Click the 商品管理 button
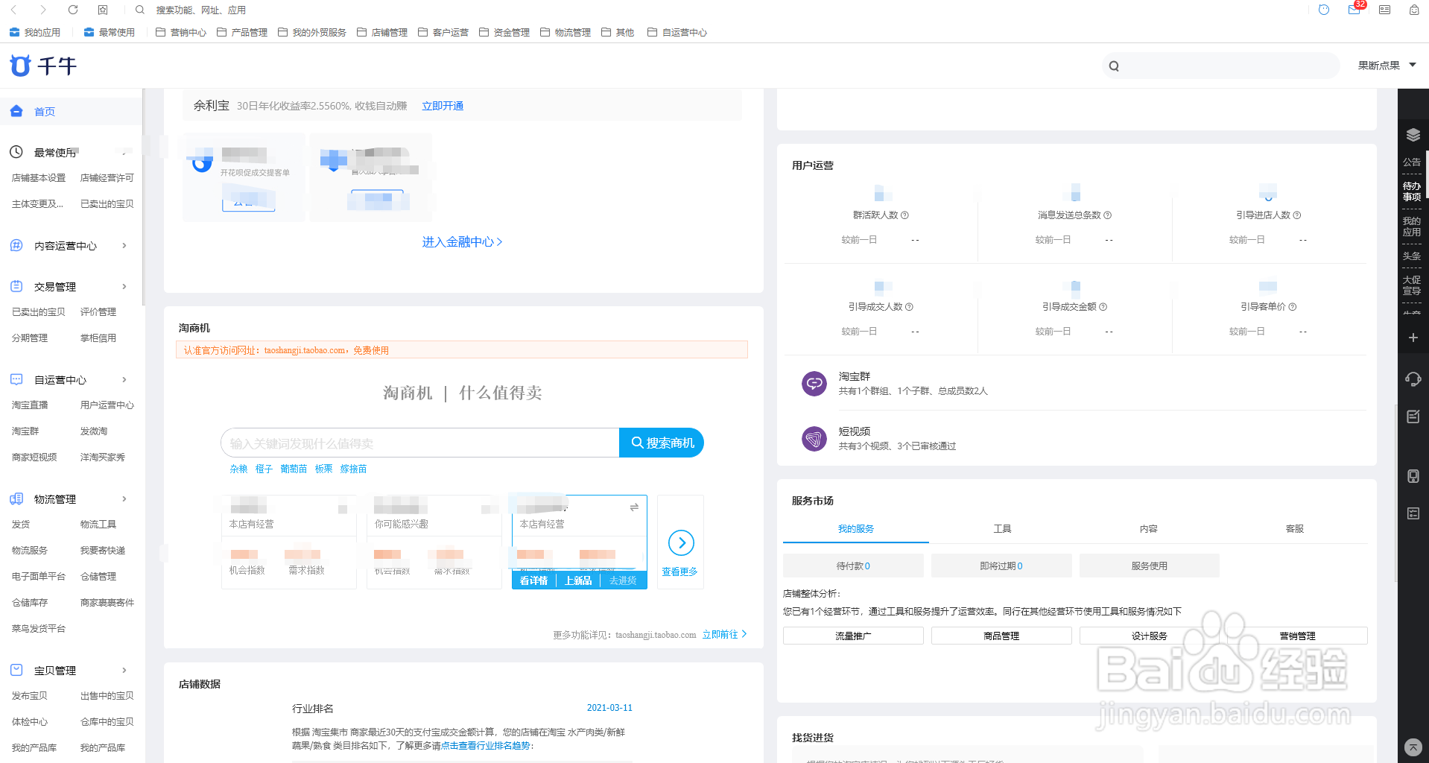This screenshot has width=1429, height=763. [x=1001, y=636]
